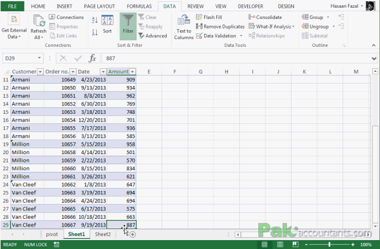Open Amount column filter dropdown
380x249 pixels.
click(132, 72)
